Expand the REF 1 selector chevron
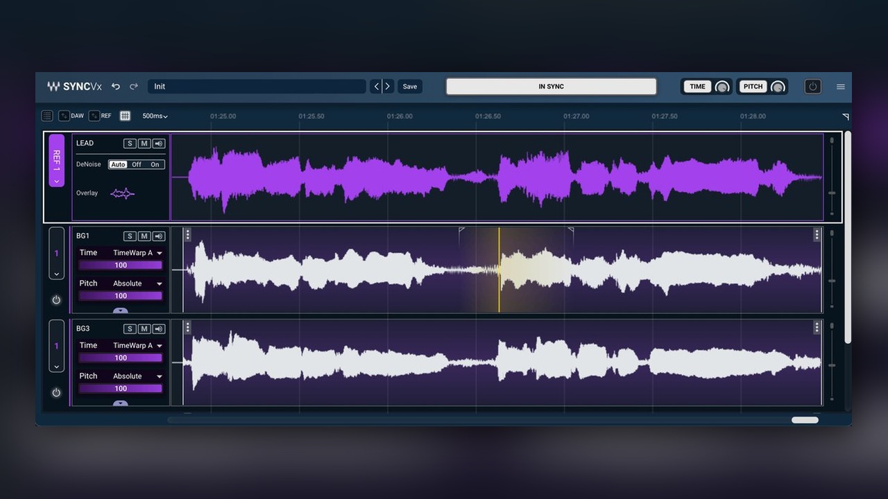Viewport: 888px width, 499px height. [56, 181]
